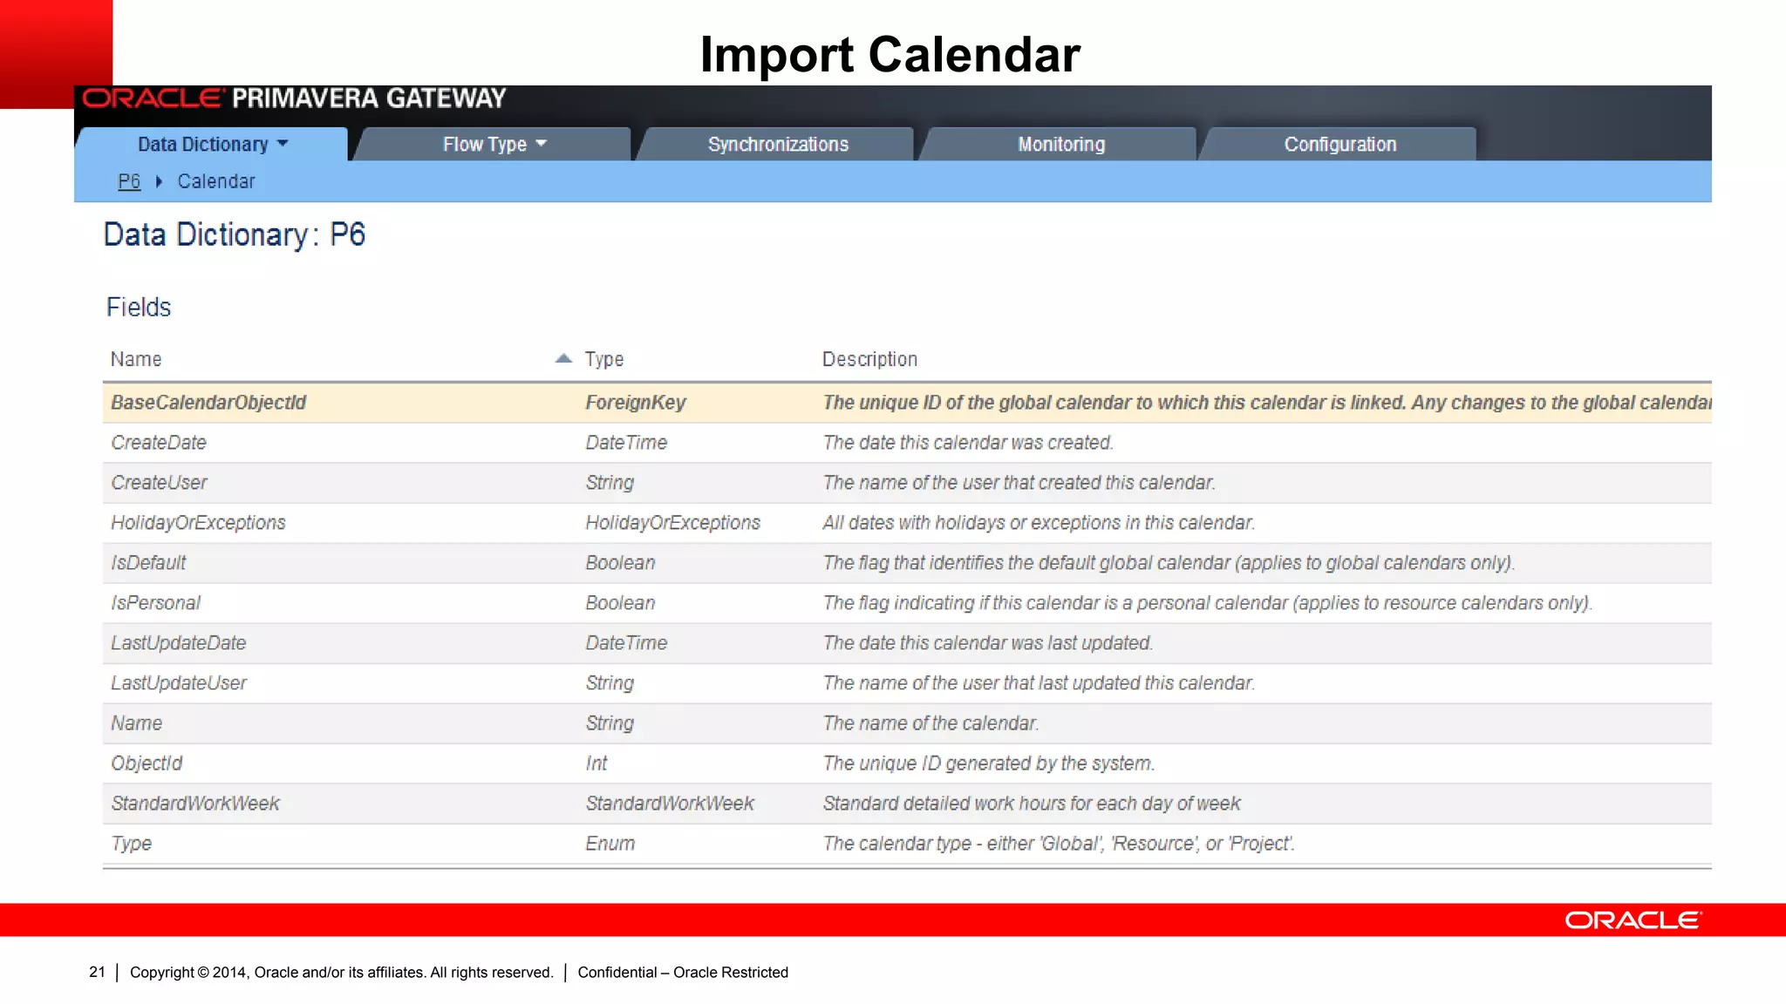1786x1004 pixels.
Task: Click the Int type cell
Action: 596,763
